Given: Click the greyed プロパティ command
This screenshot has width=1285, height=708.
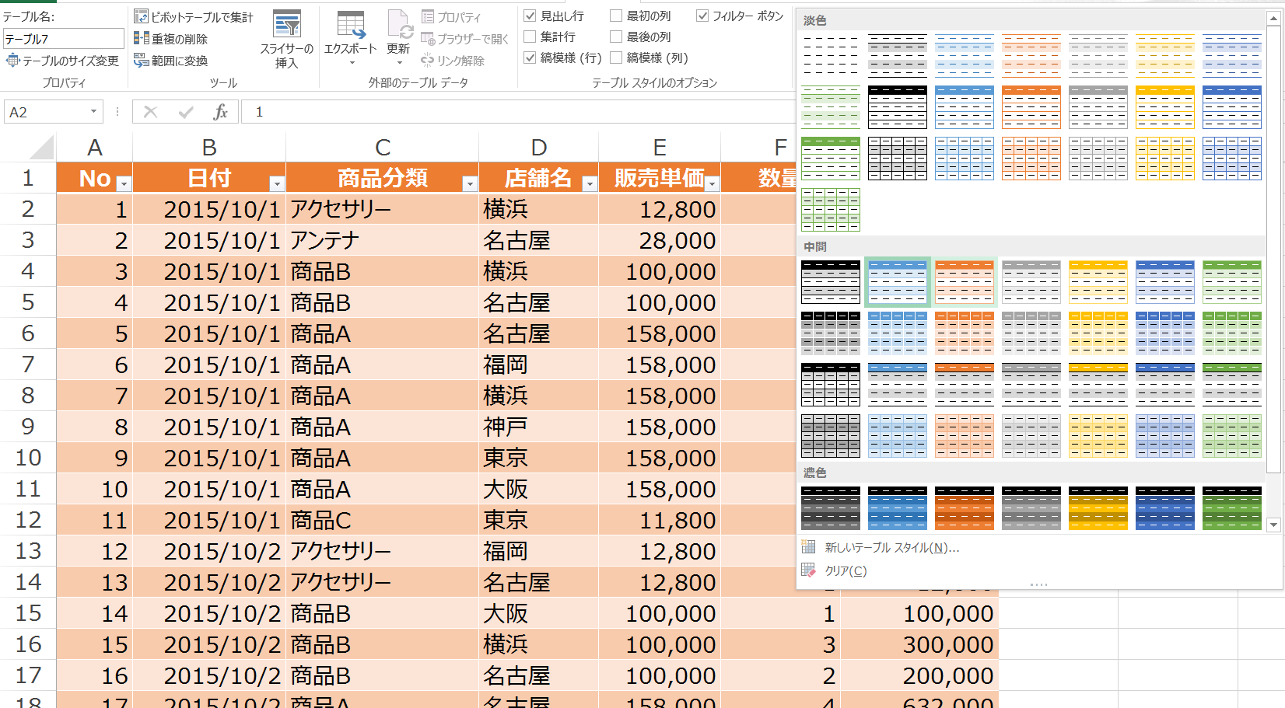Looking at the screenshot, I should [x=451, y=17].
